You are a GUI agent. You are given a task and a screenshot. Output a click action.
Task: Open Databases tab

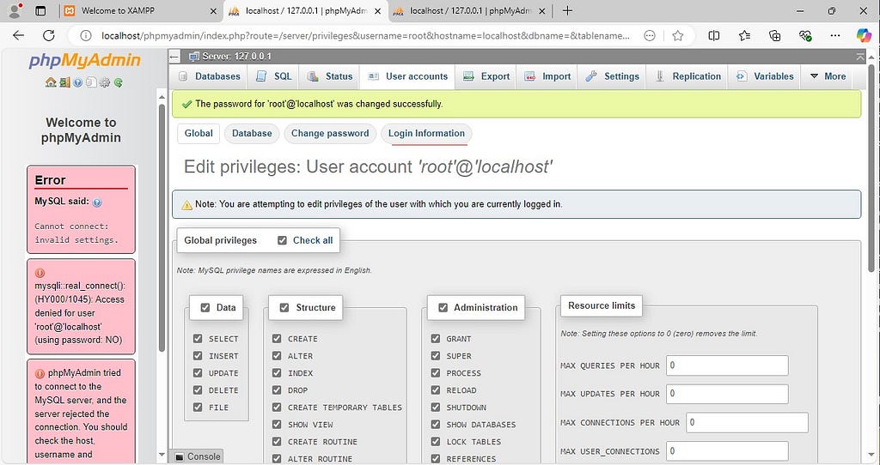(x=210, y=76)
